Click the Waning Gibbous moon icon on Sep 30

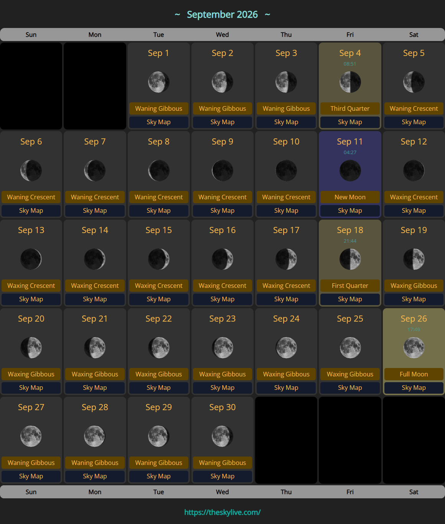pyautogui.click(x=222, y=436)
